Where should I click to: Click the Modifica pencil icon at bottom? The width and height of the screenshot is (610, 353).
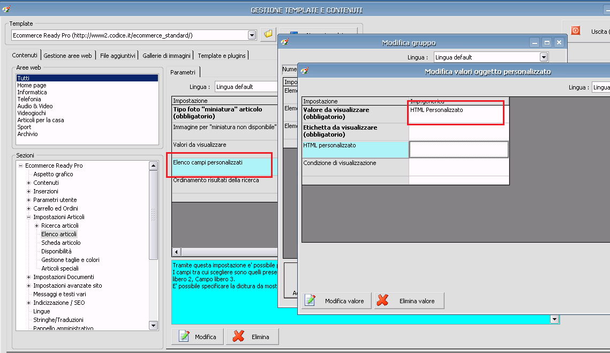coord(184,336)
